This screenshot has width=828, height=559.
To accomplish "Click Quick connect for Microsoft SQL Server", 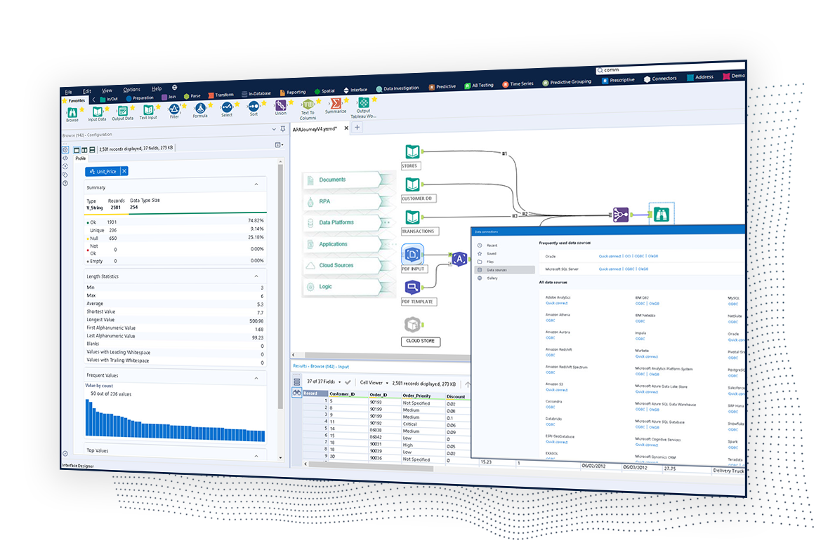I will point(608,269).
